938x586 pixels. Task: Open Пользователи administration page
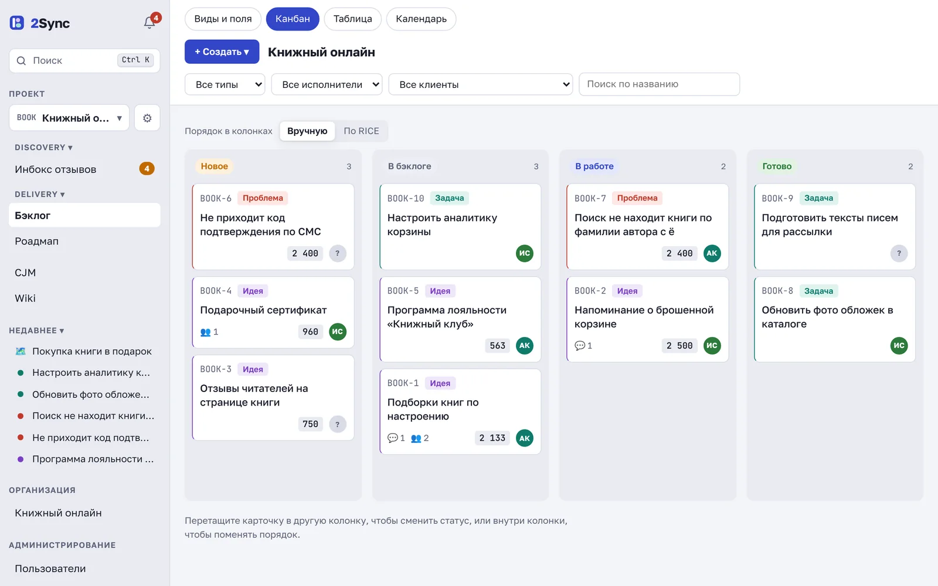[x=85, y=568]
